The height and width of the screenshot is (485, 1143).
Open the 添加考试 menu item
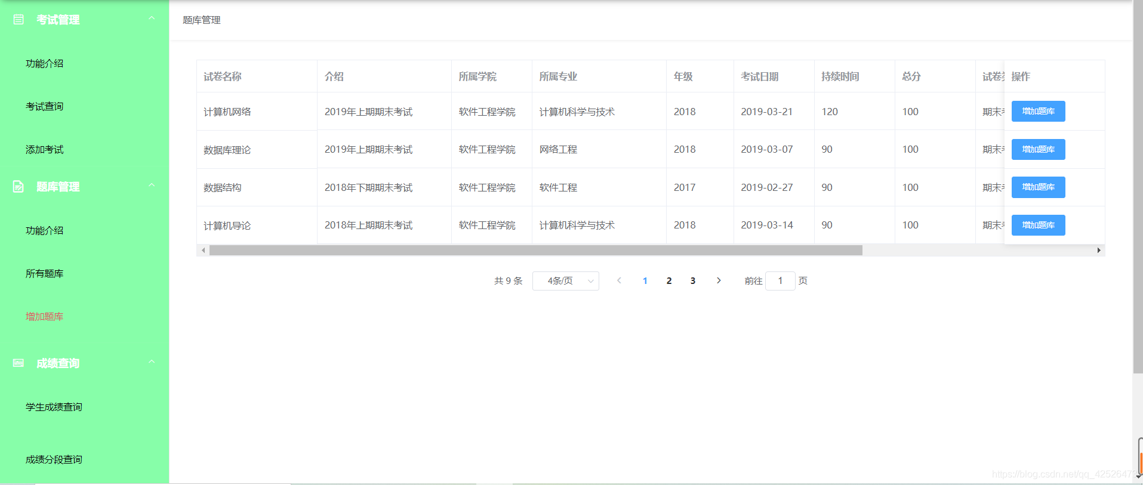[x=44, y=149]
